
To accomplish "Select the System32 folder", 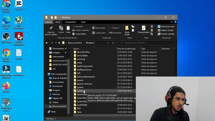I will tap(81, 91).
